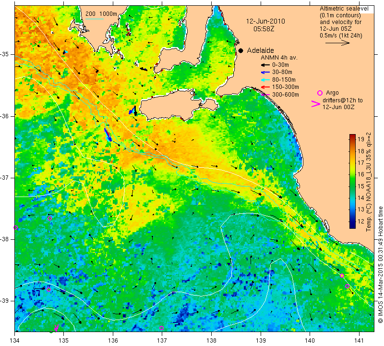Click the '300-600m' depth label
The image size is (384, 346).
click(x=286, y=94)
